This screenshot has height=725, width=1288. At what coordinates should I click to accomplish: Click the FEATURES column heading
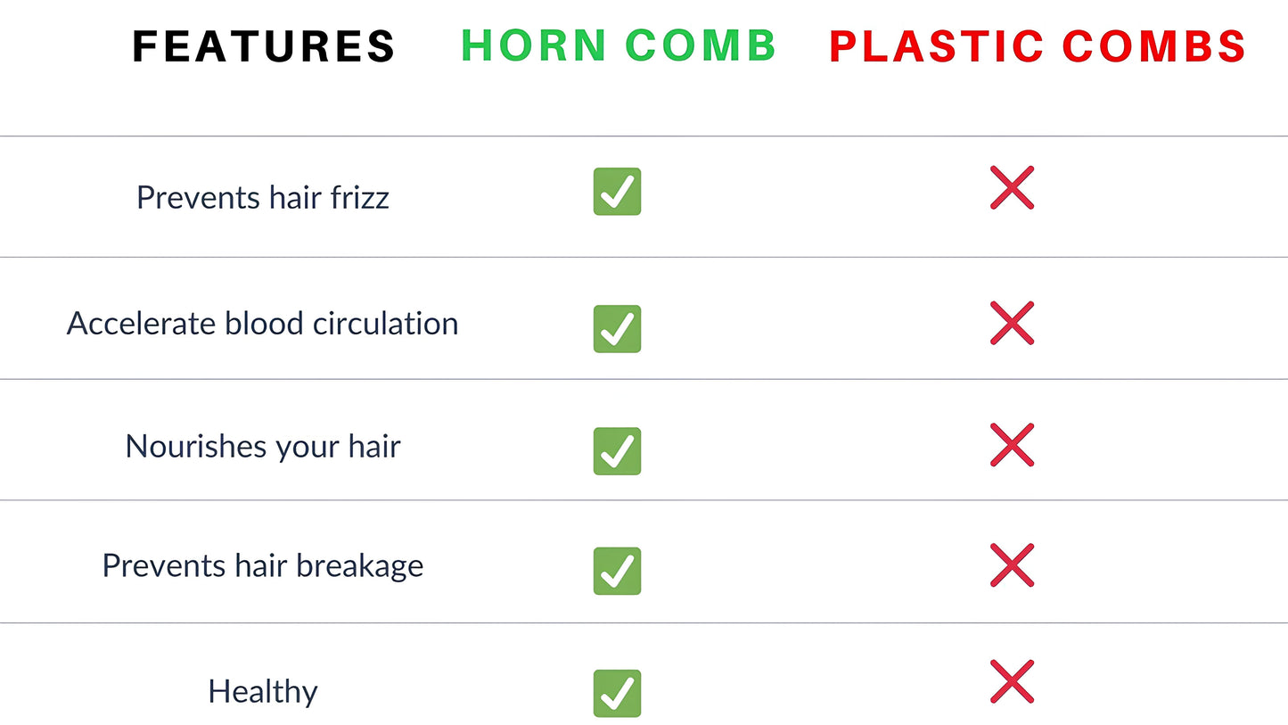(x=264, y=46)
